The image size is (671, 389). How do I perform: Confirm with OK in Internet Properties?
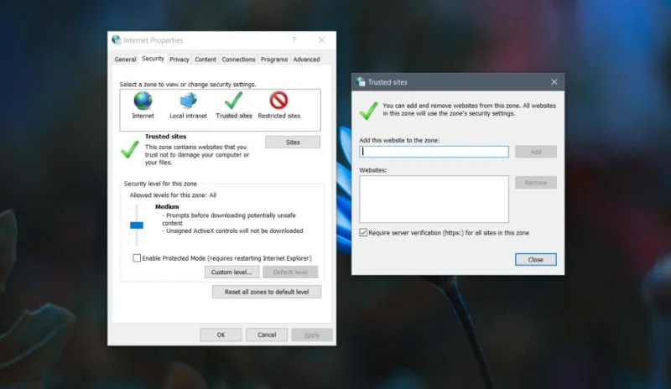coord(221,335)
